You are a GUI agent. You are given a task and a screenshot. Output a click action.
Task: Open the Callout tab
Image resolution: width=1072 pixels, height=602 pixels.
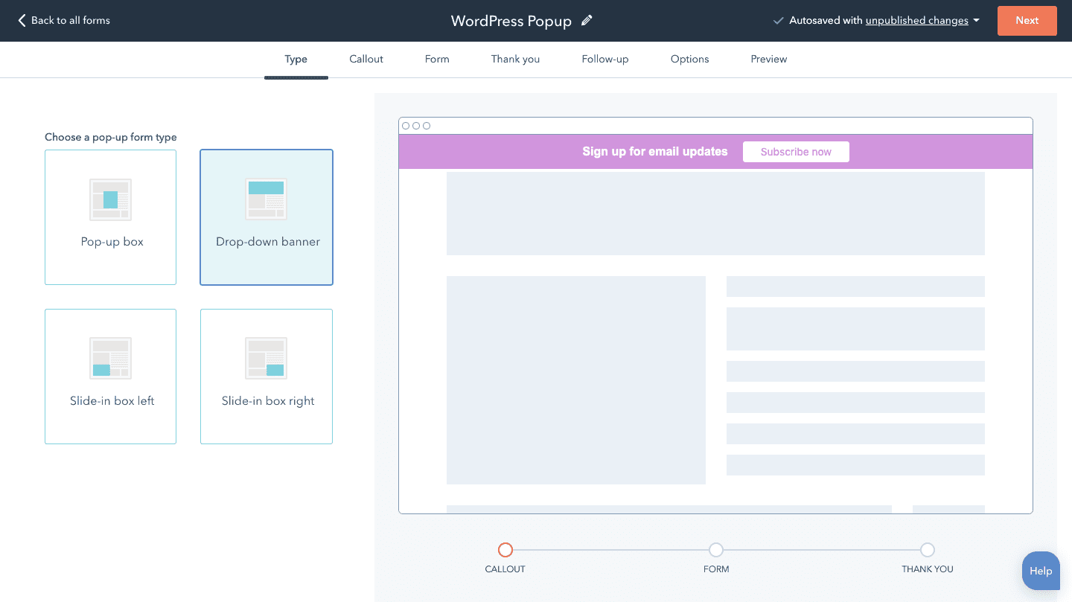[x=366, y=60]
